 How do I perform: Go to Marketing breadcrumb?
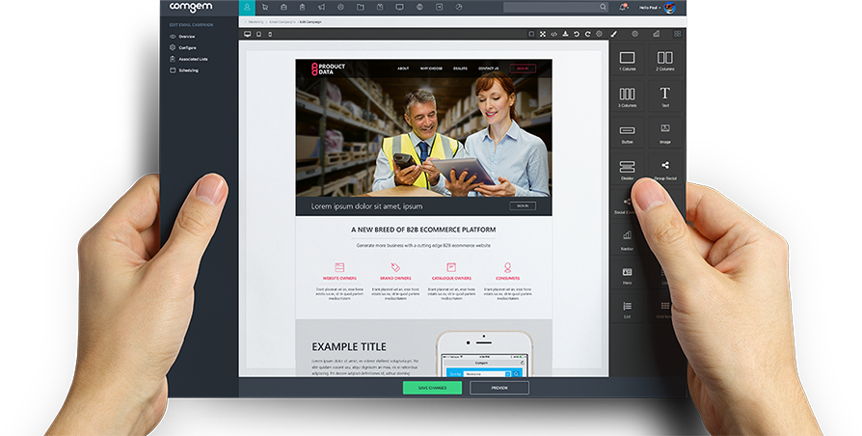coord(256,22)
